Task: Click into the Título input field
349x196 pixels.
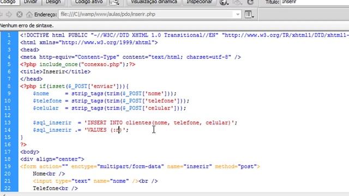Action: 315,2
